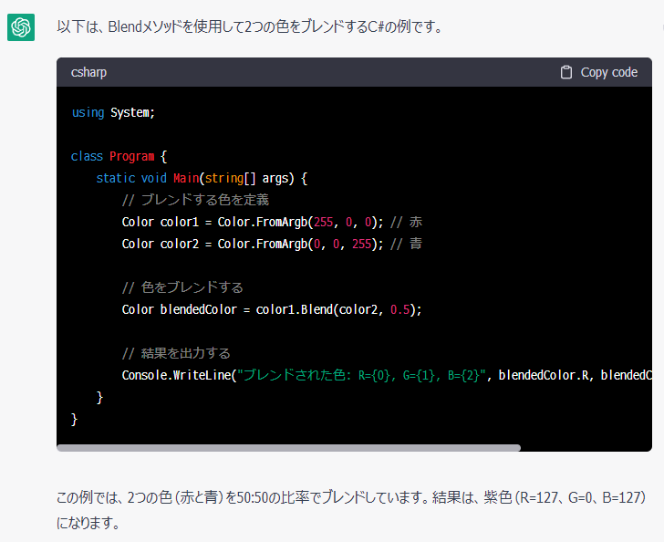Click the 'static void Main(string[] args)' line
664x542 pixels.
pyautogui.click(x=202, y=178)
